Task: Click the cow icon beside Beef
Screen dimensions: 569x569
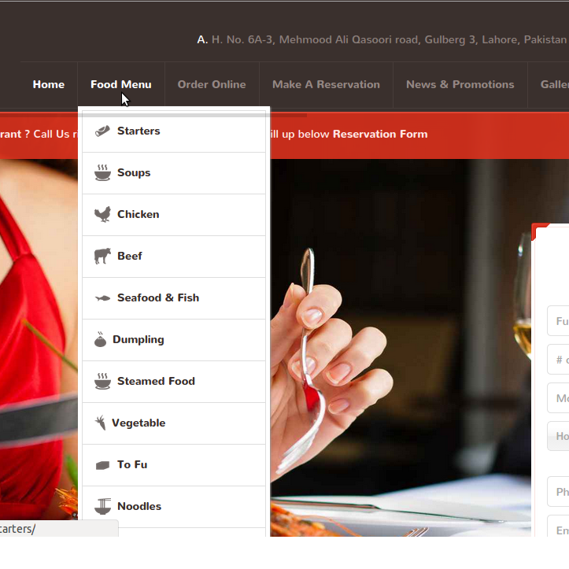Action: pos(102,257)
